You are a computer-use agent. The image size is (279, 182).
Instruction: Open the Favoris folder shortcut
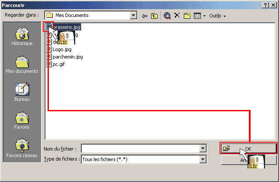(x=22, y=120)
